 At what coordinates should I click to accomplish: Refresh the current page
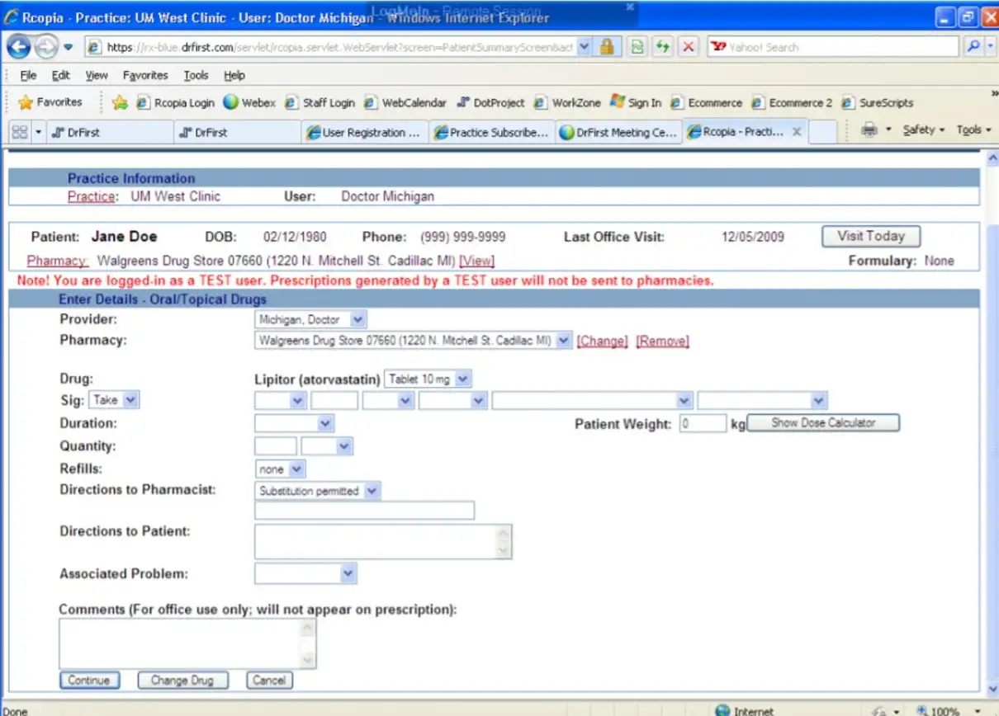(x=663, y=47)
